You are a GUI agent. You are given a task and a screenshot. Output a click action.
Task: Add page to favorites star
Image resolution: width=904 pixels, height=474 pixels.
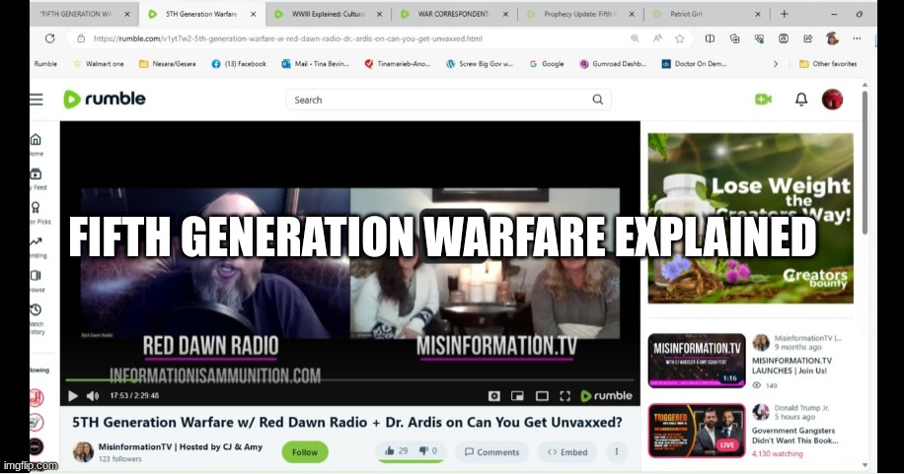pos(680,38)
